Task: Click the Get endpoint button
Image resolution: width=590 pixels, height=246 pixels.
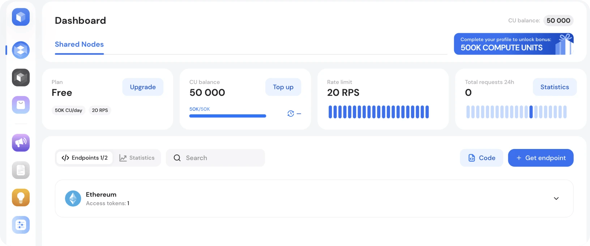Action: click(x=540, y=158)
